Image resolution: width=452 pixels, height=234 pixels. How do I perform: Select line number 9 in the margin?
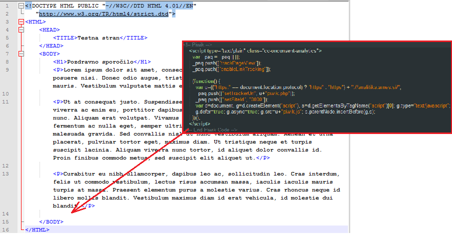point(7,69)
